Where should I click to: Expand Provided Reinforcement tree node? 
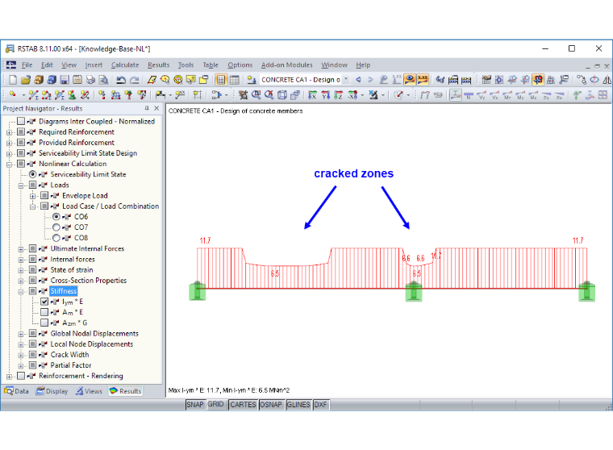(9, 143)
